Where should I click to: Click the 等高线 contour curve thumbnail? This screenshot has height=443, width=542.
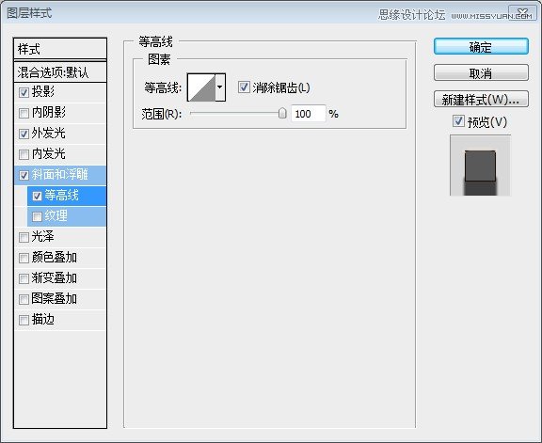point(202,87)
